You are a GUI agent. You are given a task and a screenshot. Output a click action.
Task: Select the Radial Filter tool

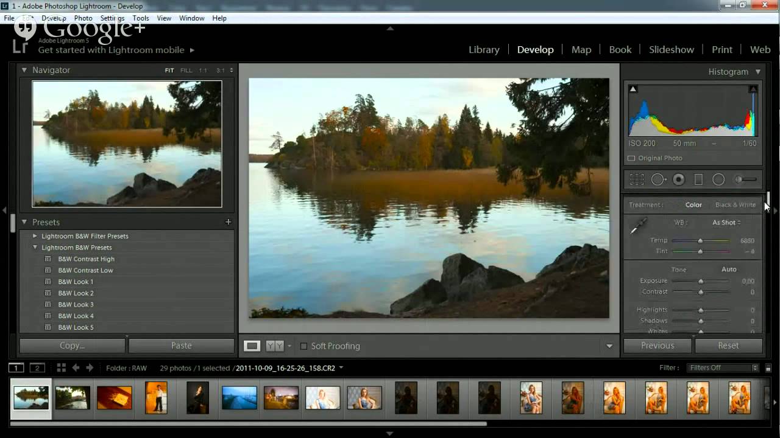pyautogui.click(x=718, y=179)
